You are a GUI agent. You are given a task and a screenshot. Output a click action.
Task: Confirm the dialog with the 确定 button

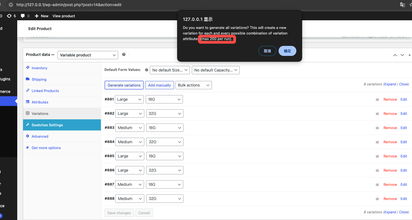pos(287,51)
